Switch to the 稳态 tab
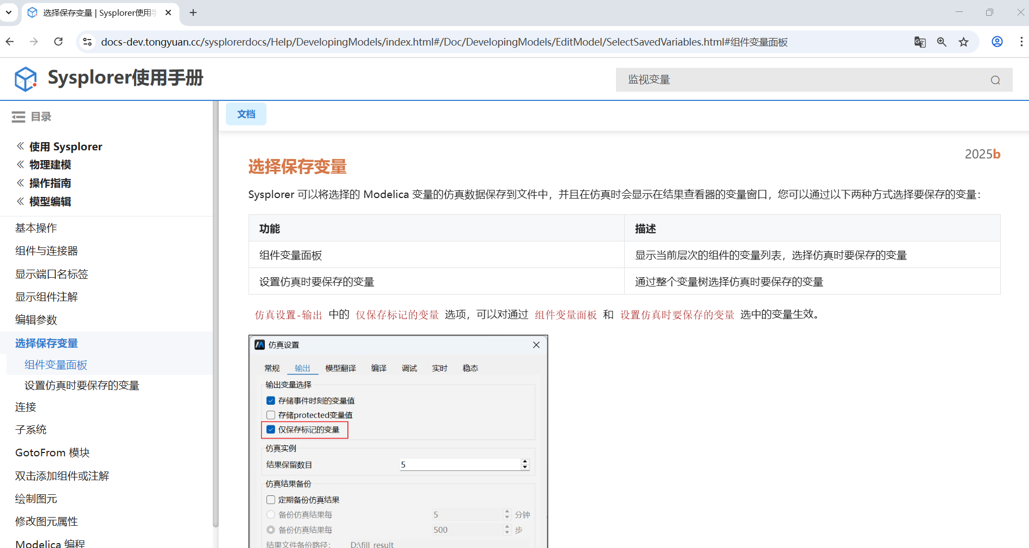 tap(471, 368)
